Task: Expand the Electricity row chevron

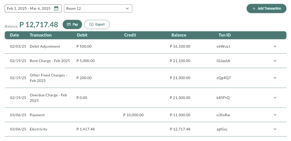Action: (x=275, y=129)
